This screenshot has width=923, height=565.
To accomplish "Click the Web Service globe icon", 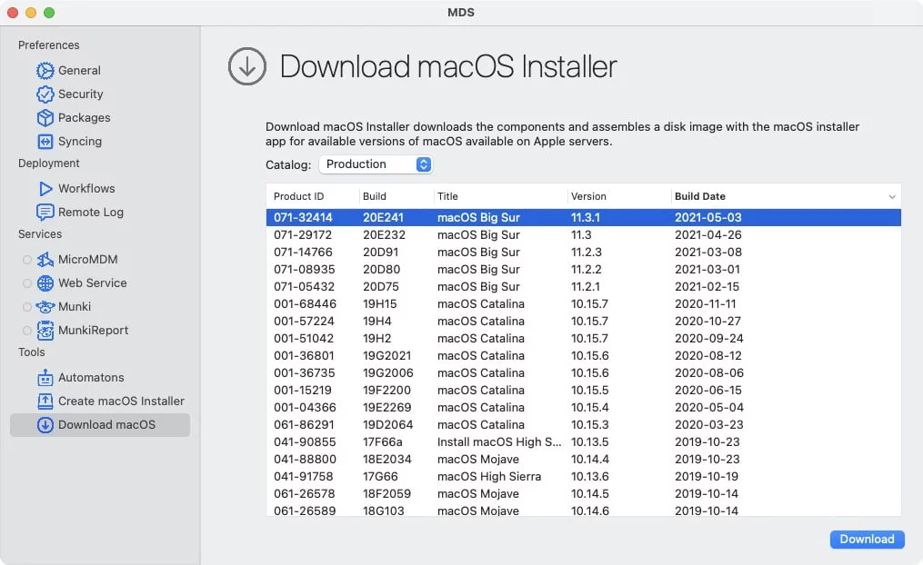I will pos(45,283).
